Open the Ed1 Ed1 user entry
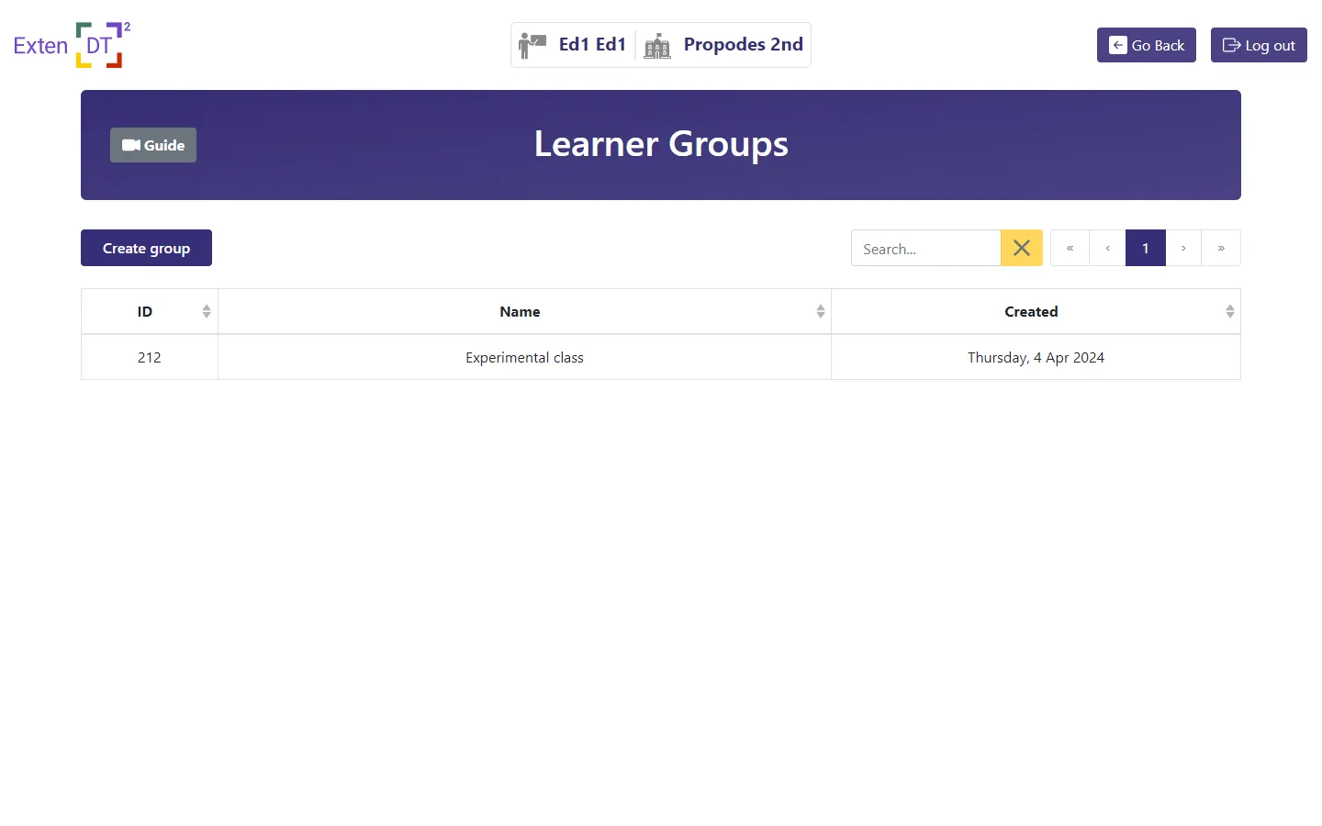The image size is (1322, 826). 592,44
